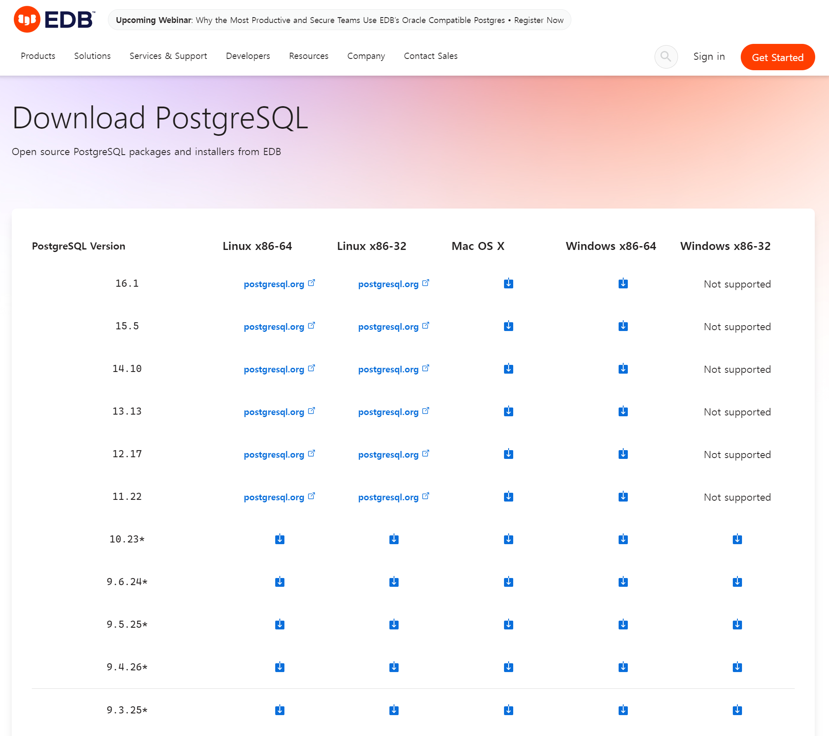Download PostgreSQL 10.23 for Linux x86-64
This screenshot has height=736, width=829.
point(279,540)
